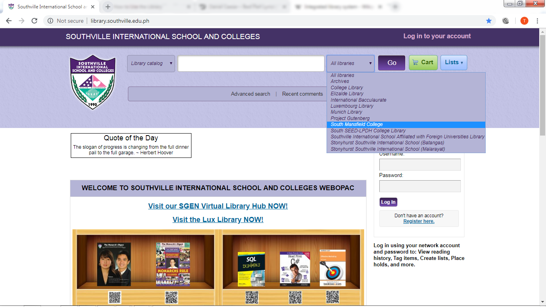This screenshot has height=307, width=546.
Task: Click the blue bookmark star
Action: tap(489, 21)
